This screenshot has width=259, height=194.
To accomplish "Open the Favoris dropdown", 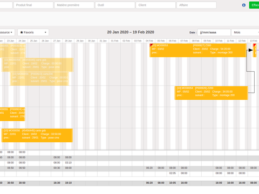I will click(x=33, y=32).
